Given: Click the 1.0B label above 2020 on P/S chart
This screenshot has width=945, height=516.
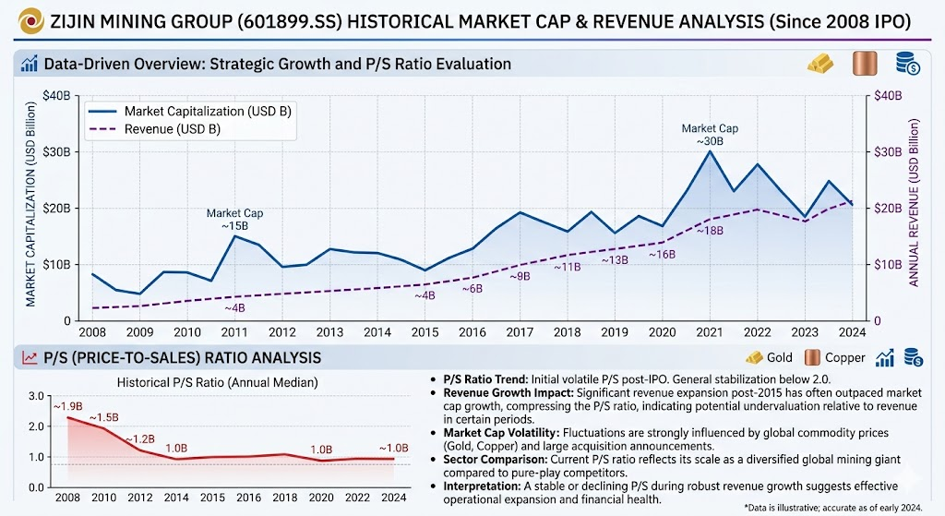Looking at the screenshot, I should pyautogui.click(x=321, y=450).
